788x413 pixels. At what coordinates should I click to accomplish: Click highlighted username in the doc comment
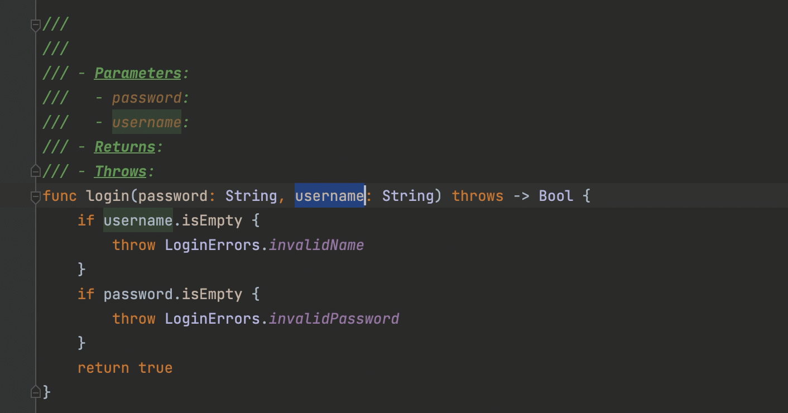(x=147, y=123)
